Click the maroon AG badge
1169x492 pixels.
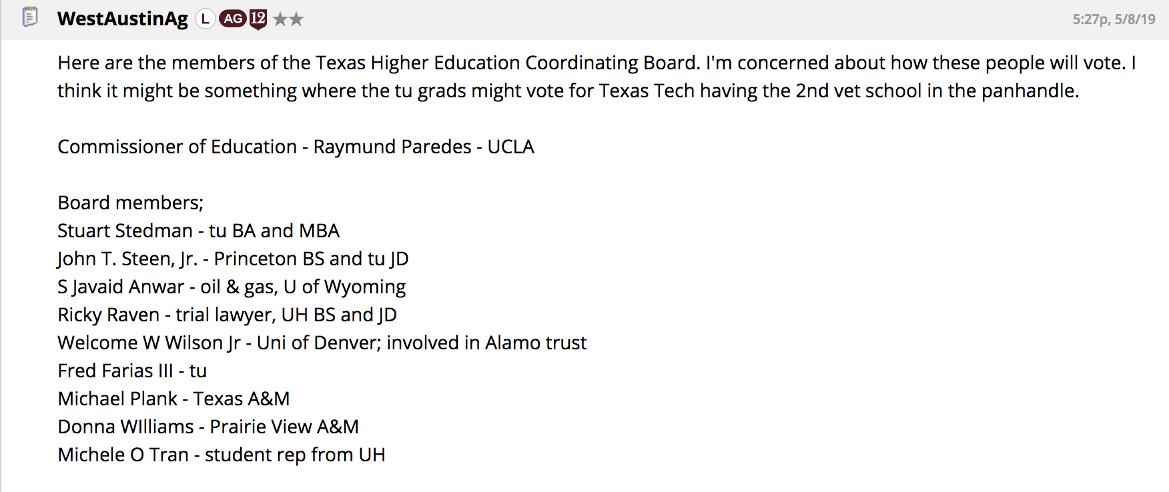click(x=233, y=19)
